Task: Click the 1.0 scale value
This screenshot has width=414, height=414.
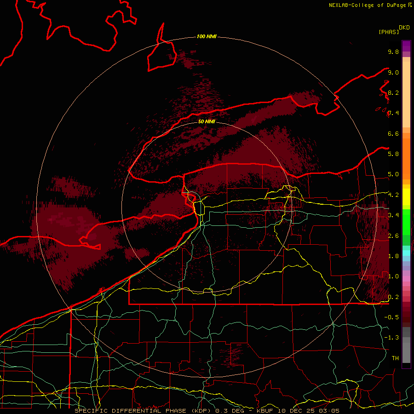Action: coord(393,276)
